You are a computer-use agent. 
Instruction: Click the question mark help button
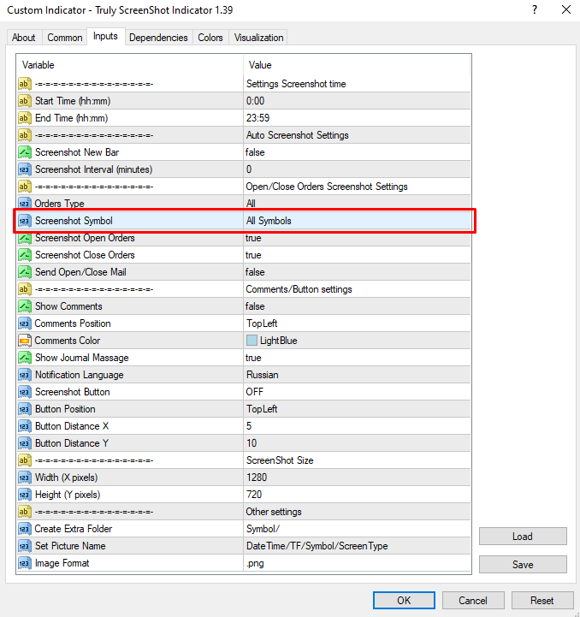coord(535,9)
